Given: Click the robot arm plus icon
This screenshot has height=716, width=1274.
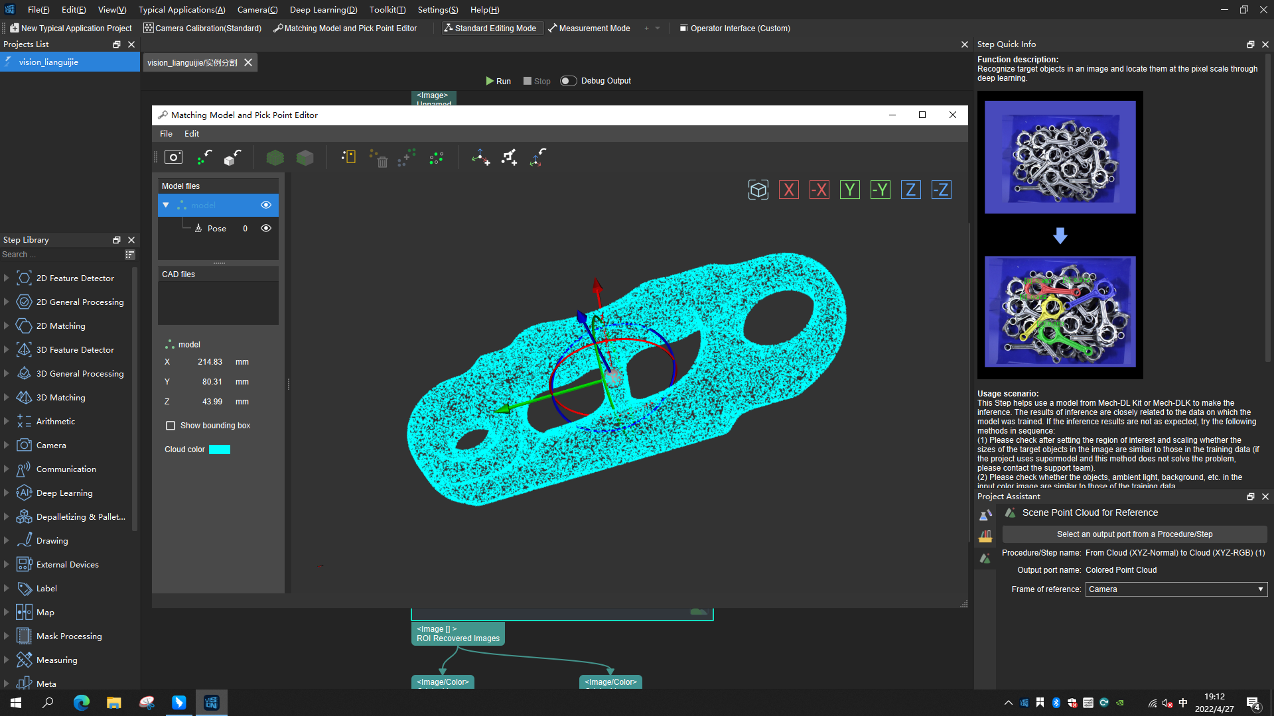Looking at the screenshot, I should 509,157.
